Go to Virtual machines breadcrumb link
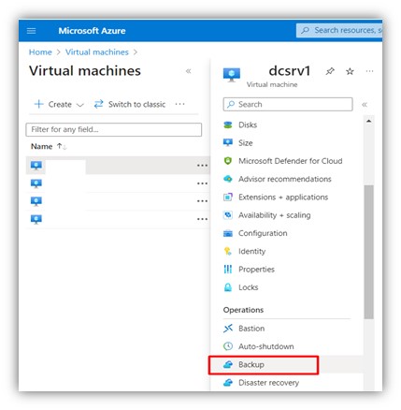This screenshot has height=410, width=401. coord(97,52)
